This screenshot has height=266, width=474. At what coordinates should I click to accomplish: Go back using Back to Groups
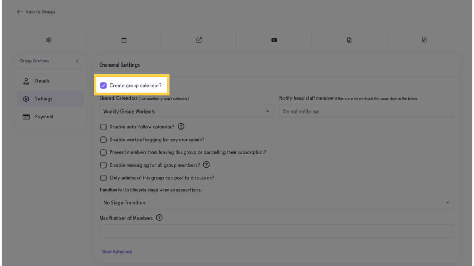tap(36, 11)
